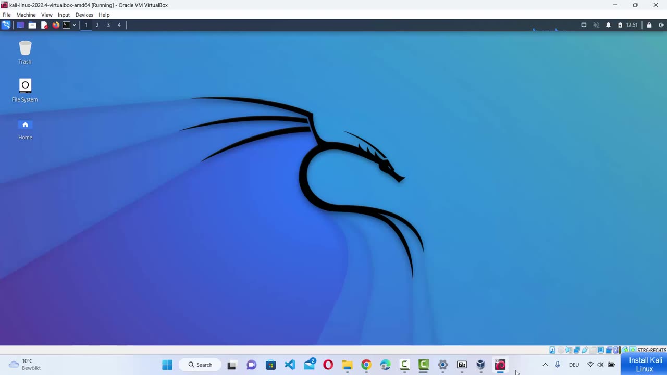
Task: Open the file manager launcher in Kali panel
Action: (x=32, y=25)
